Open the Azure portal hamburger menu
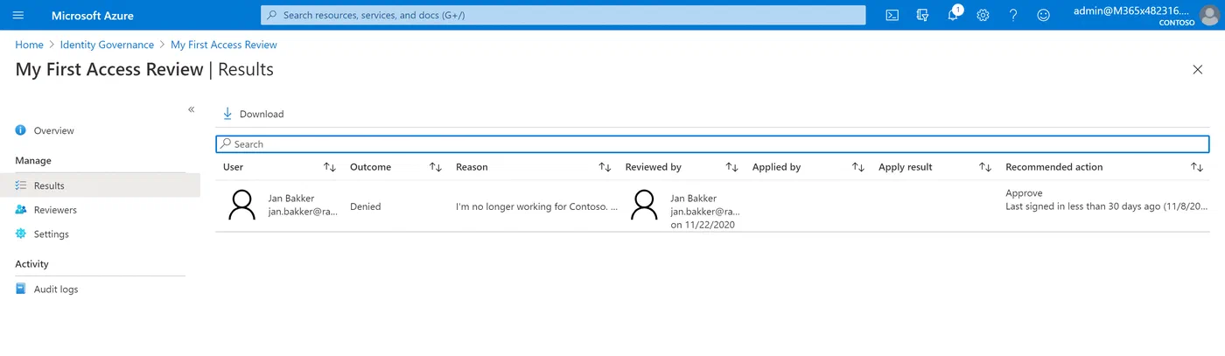This screenshot has height=356, width=1225. [x=18, y=15]
